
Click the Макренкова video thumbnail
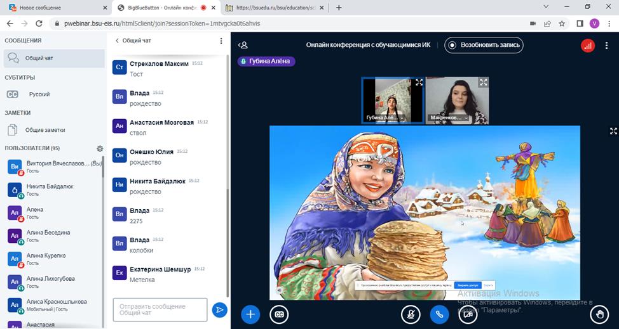click(457, 100)
